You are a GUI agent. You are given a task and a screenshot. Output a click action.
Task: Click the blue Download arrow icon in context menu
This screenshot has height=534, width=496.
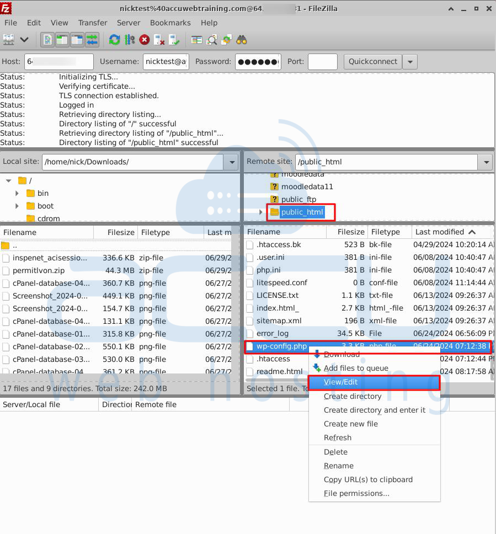click(317, 354)
